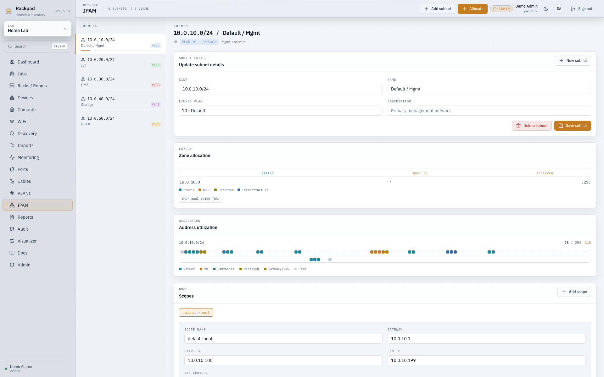Click the Reserved zone segment
Viewport: 604px width, 377px height.
tap(545, 173)
